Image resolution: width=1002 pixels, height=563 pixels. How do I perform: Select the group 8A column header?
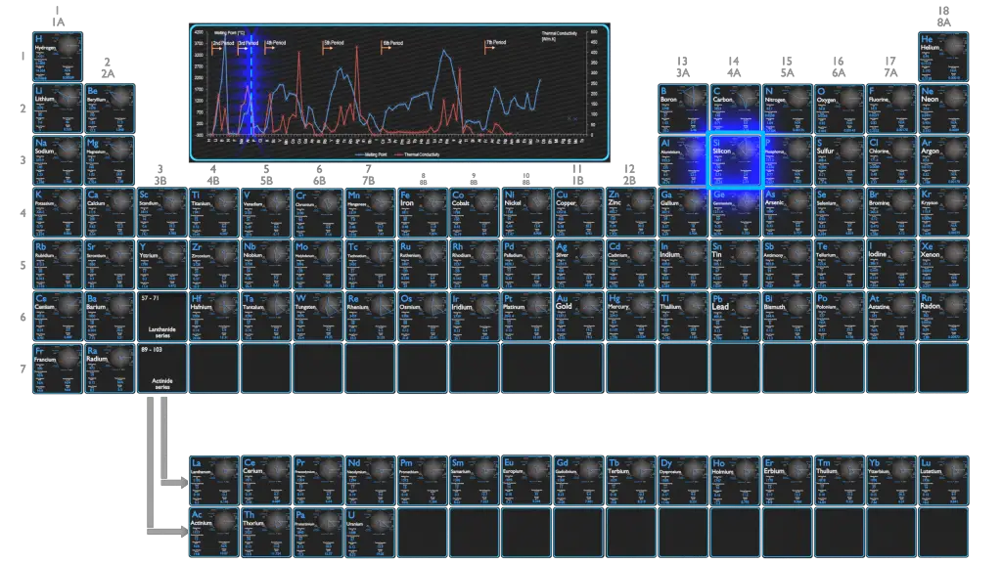click(x=944, y=17)
